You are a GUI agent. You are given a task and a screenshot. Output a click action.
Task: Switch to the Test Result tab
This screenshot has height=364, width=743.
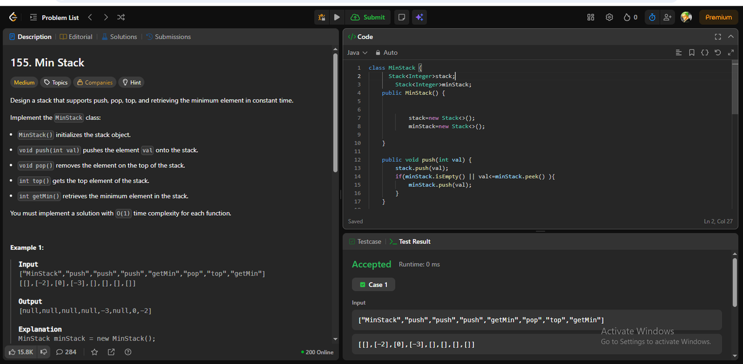[x=410, y=242]
